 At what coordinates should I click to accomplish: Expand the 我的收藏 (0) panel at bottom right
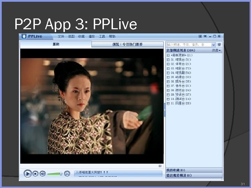point(194,170)
